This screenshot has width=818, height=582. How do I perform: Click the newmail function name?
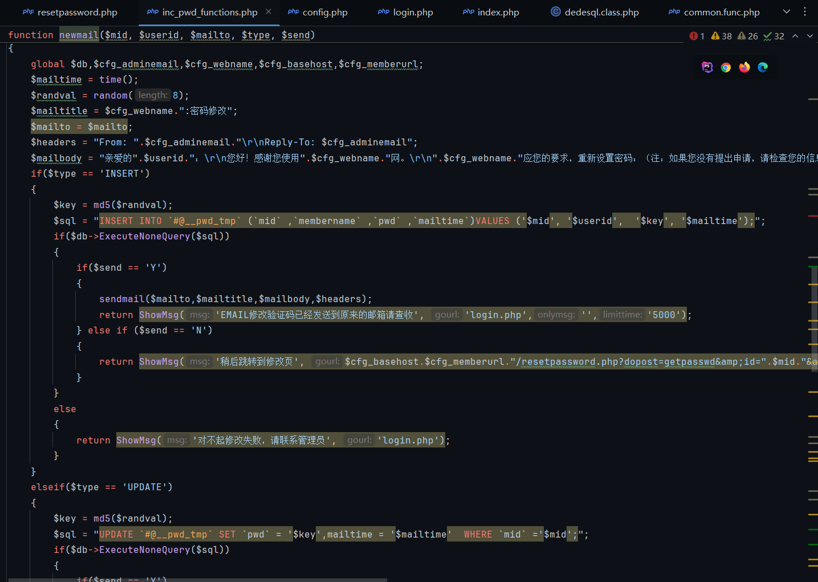click(x=79, y=35)
